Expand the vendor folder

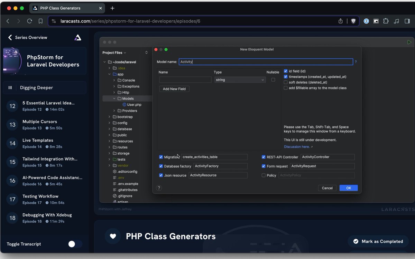pyautogui.click(x=109, y=165)
